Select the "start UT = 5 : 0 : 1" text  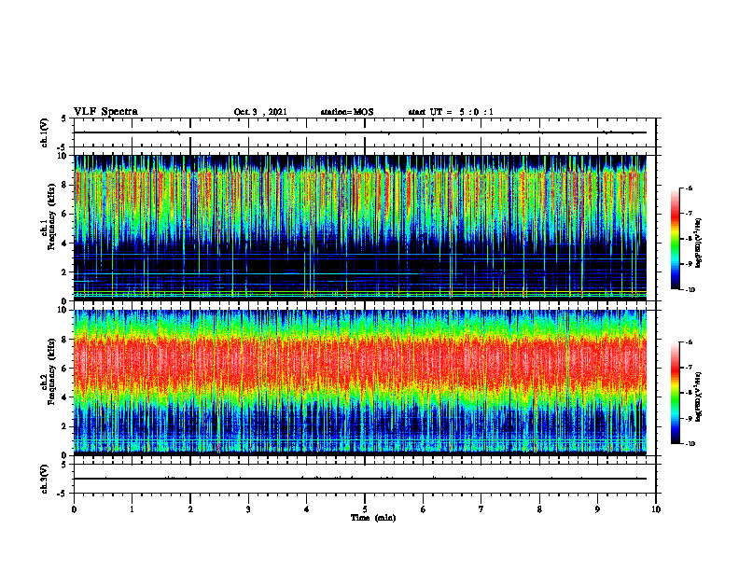click(x=451, y=112)
